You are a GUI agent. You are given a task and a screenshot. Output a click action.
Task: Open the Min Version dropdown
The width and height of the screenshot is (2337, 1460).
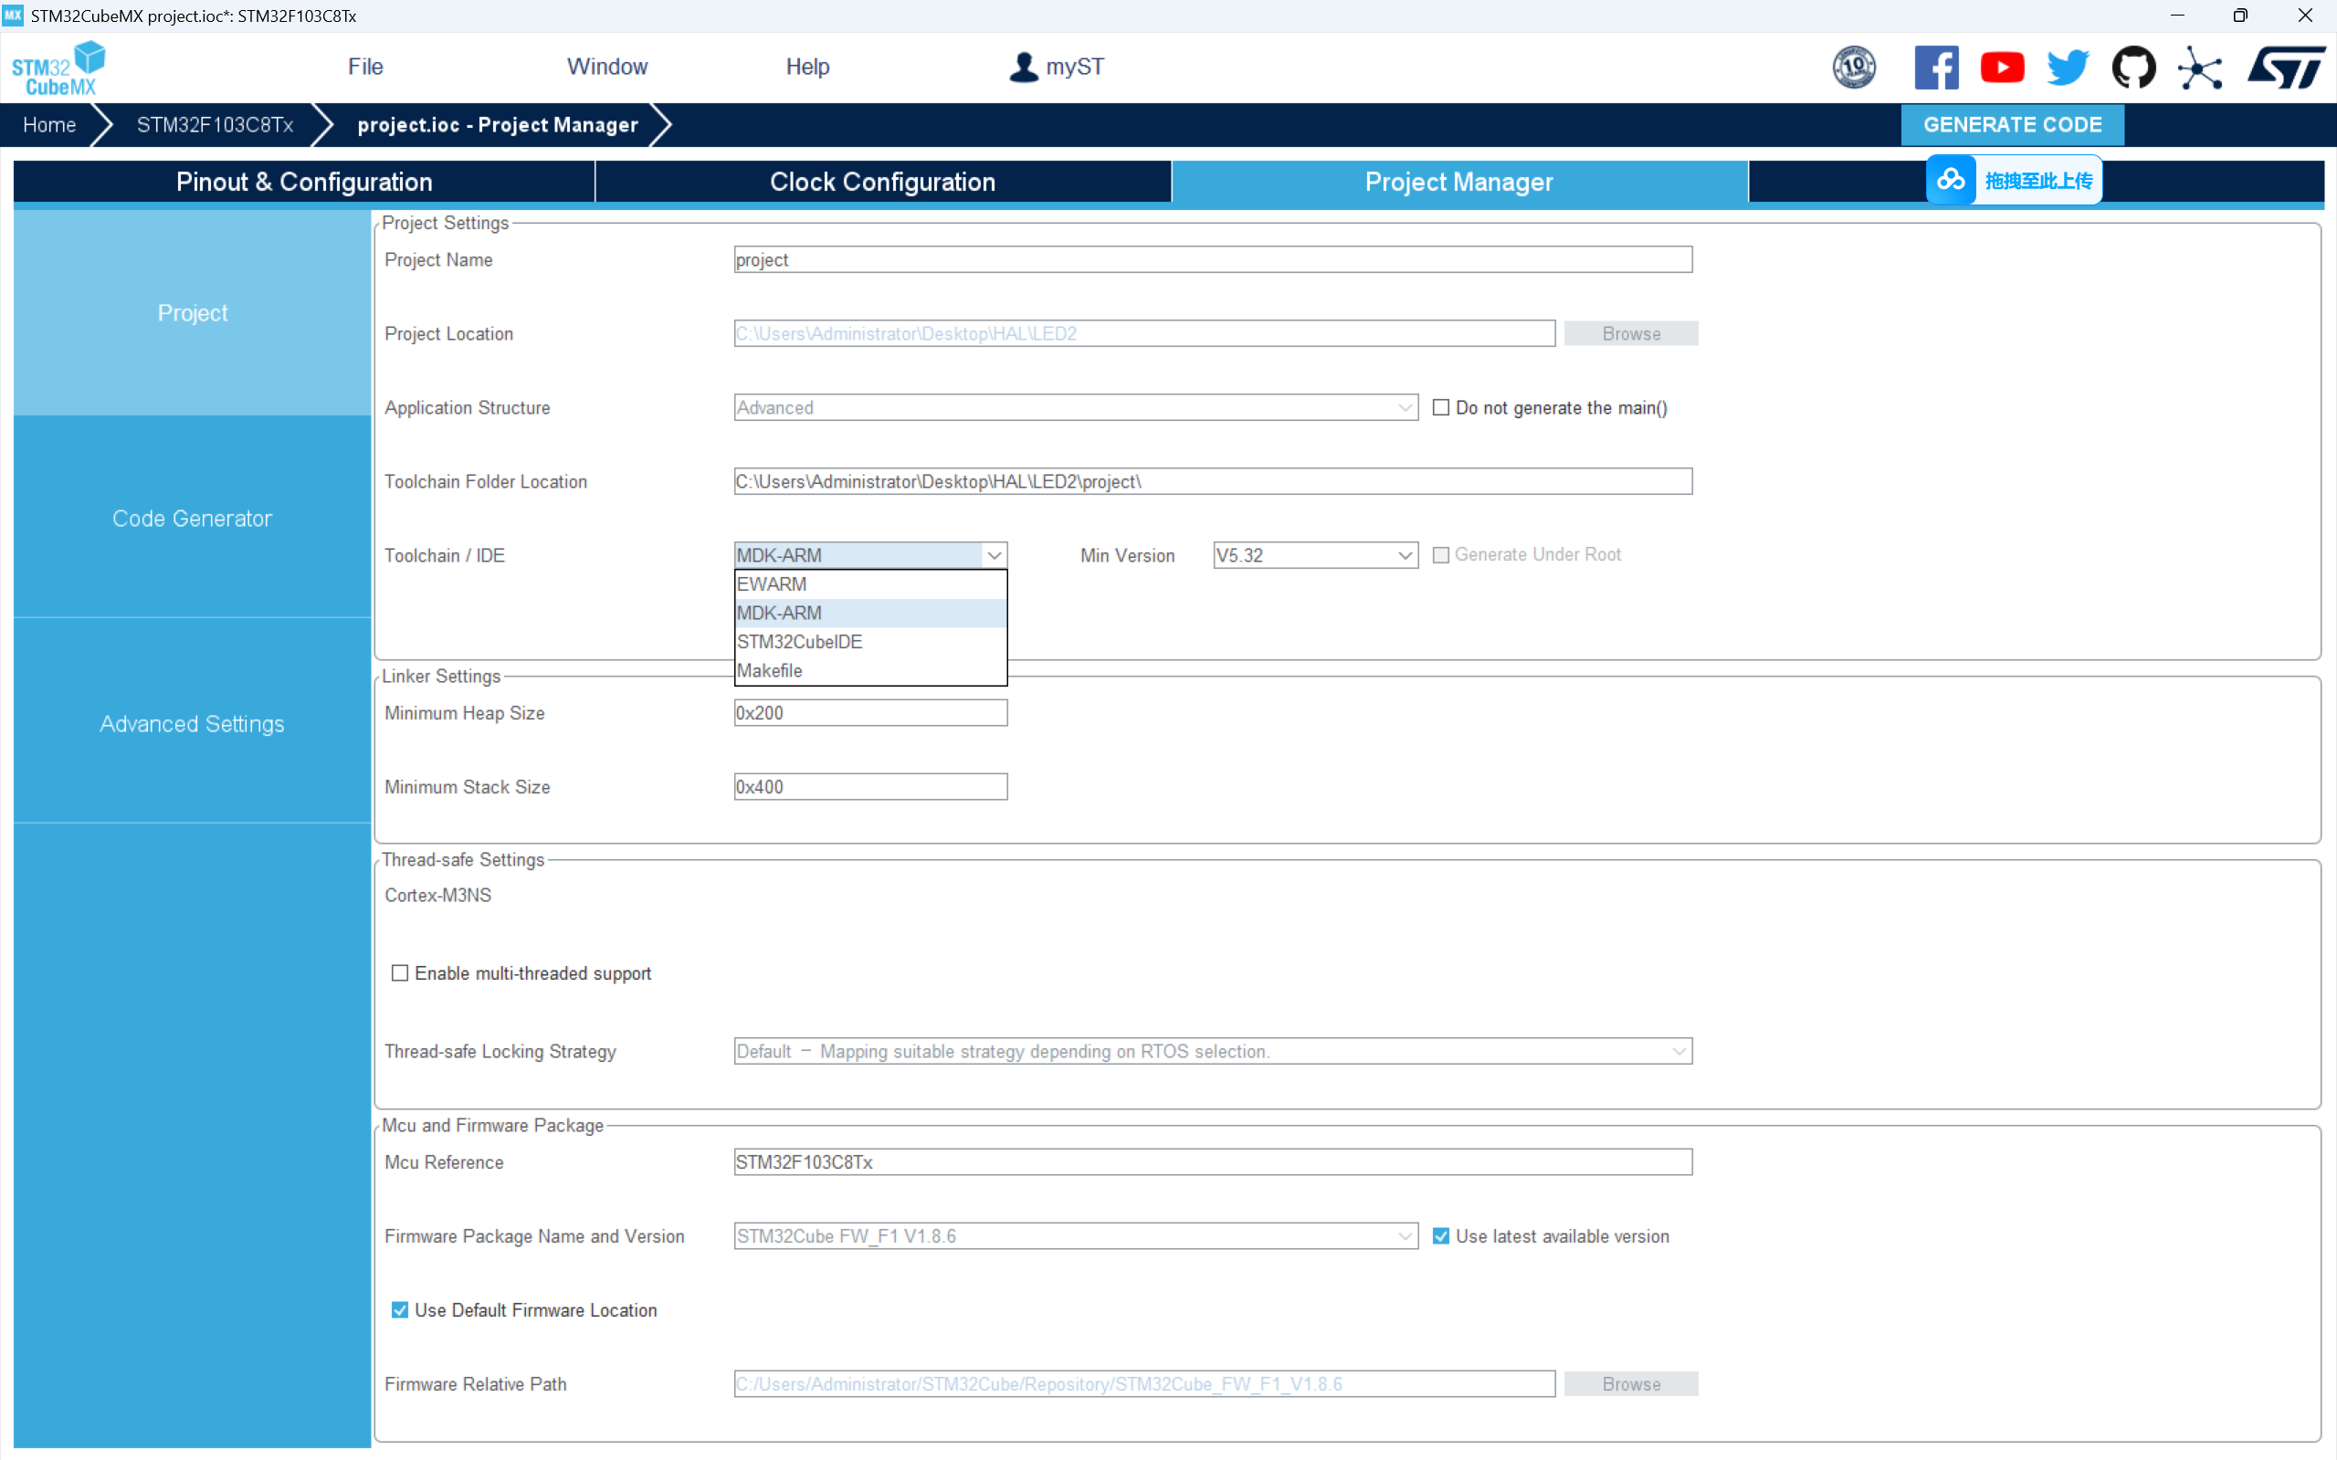(x=1315, y=555)
